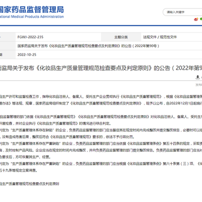The height and width of the screenshot is (202, 202).
Task: Click the English subtitle National Medical Products Administration
Action: click(32, 16)
